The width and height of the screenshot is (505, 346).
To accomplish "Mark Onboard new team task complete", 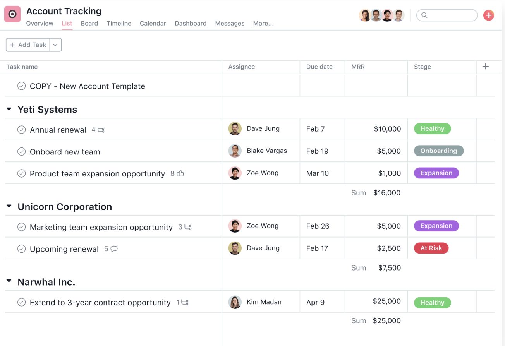I will 22,152.
